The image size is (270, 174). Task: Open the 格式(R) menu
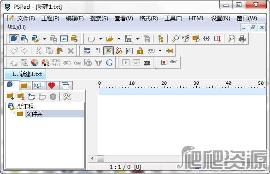tap(149, 18)
